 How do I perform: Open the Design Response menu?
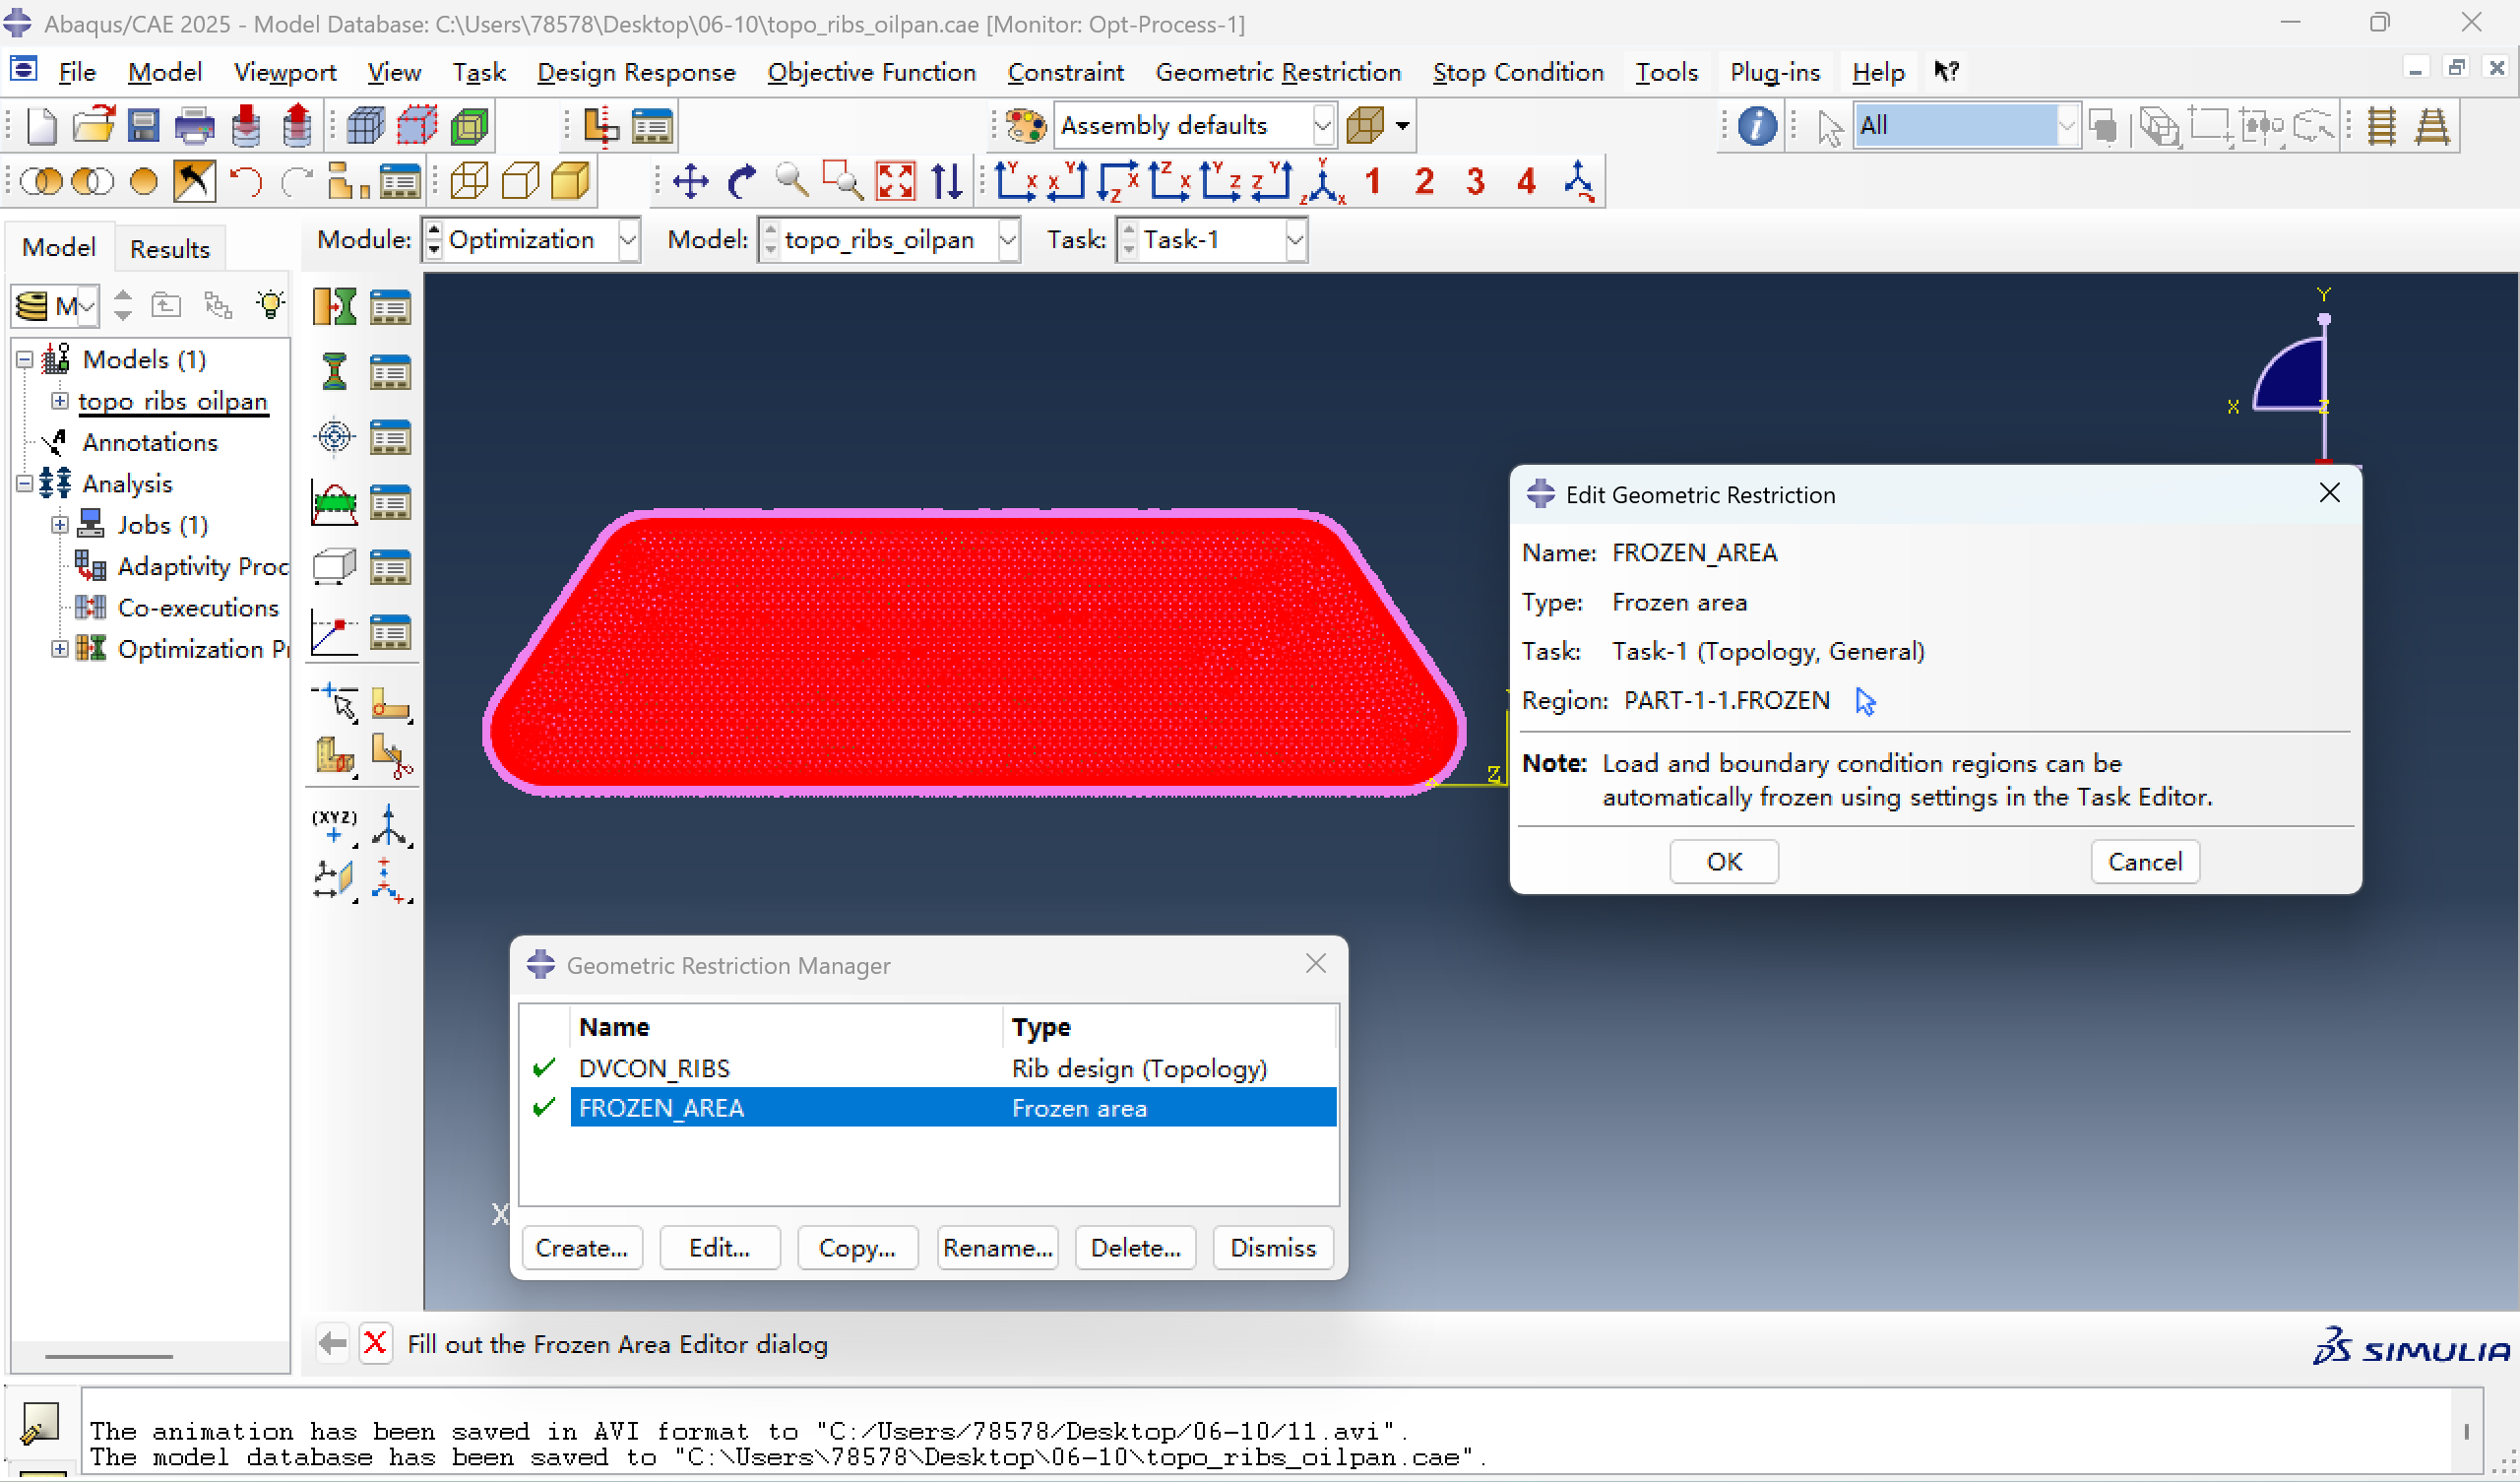(636, 73)
